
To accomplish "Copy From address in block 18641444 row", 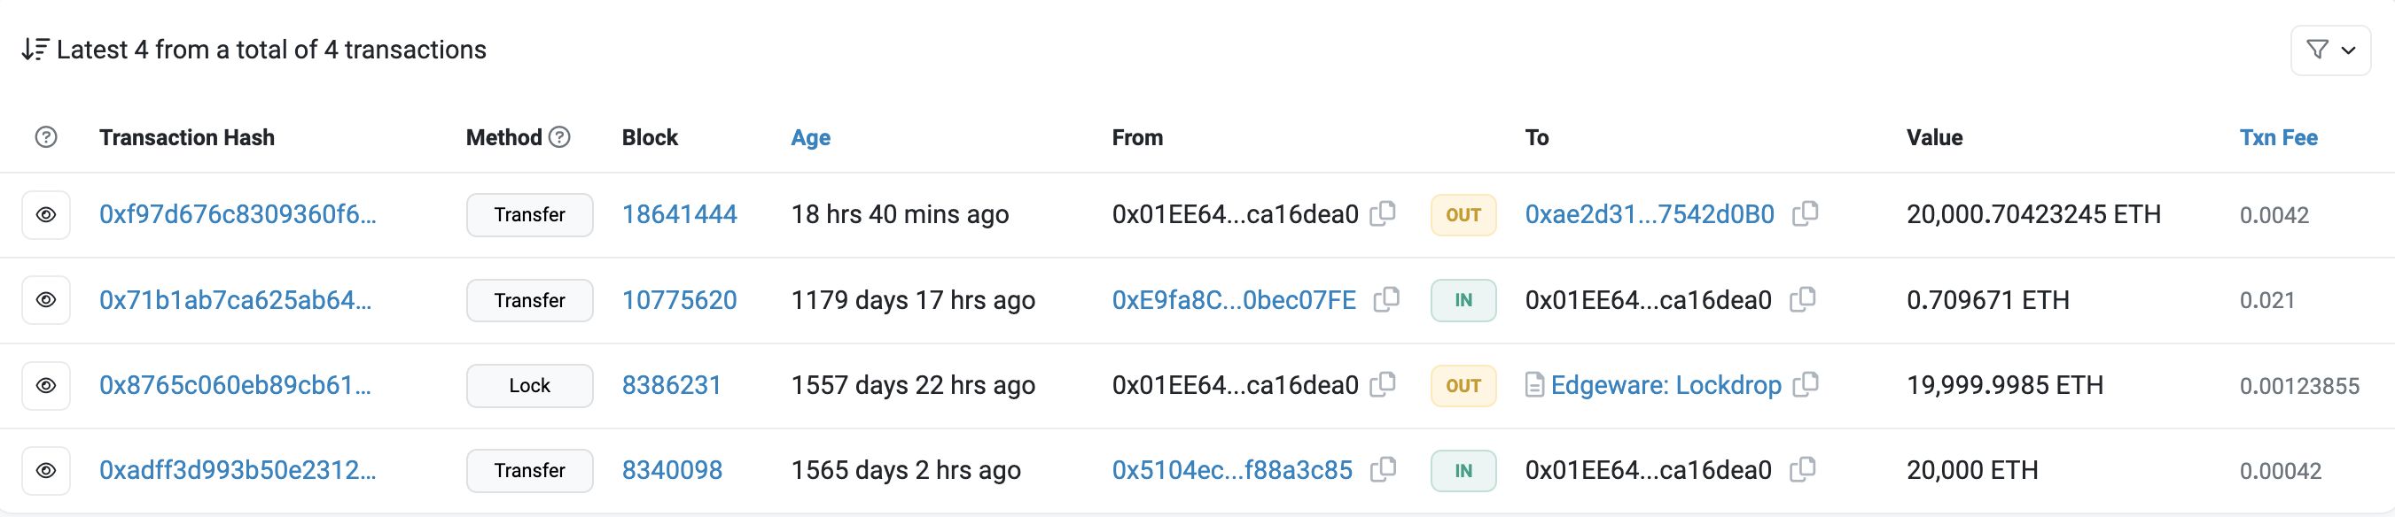I will (x=1383, y=213).
